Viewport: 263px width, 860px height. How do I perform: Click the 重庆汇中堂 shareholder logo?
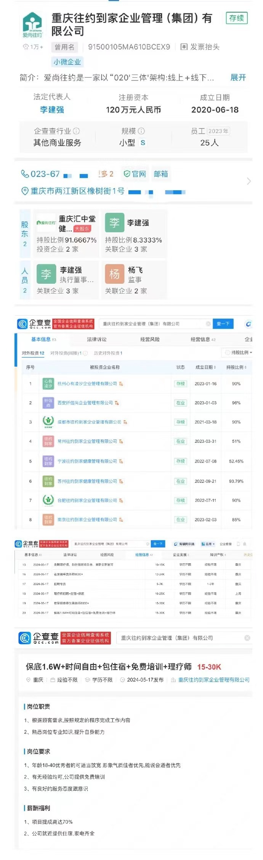pyautogui.click(x=46, y=222)
